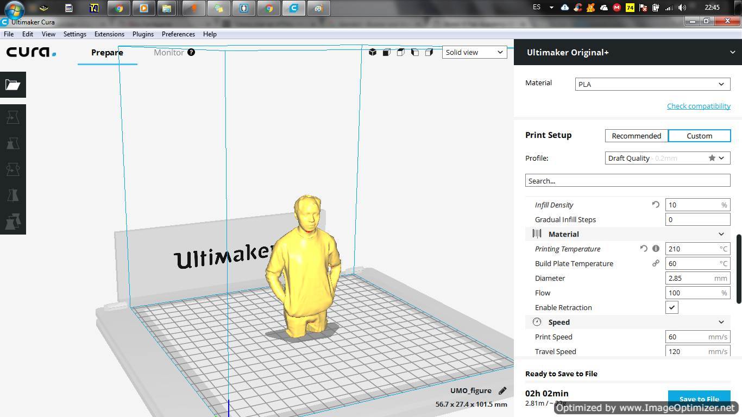Click the Speed category clock icon

pyautogui.click(x=537, y=322)
